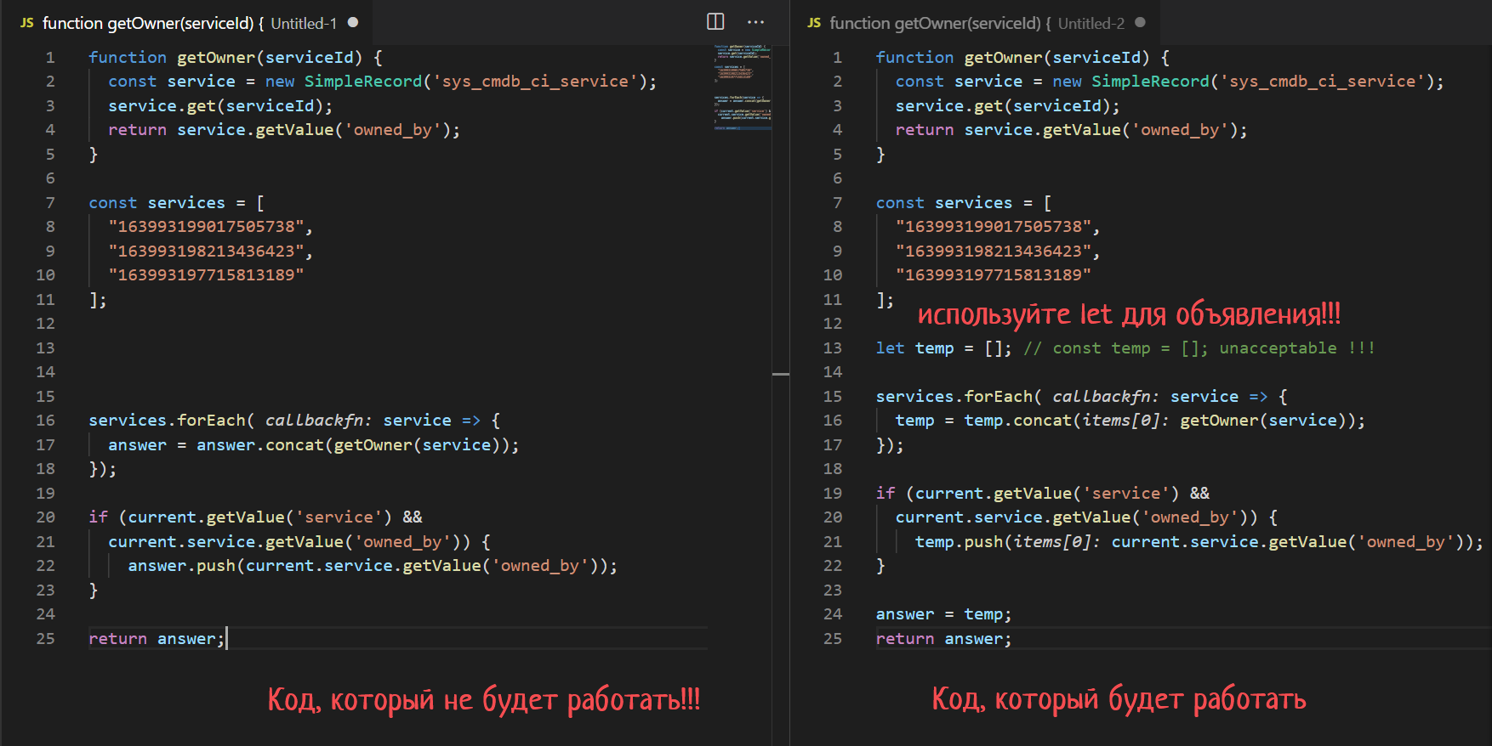Click the JS file icon on the Untitled-2 tab
Screen dimensions: 1492x746
point(814,23)
